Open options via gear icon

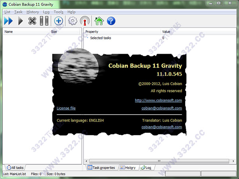72,21
